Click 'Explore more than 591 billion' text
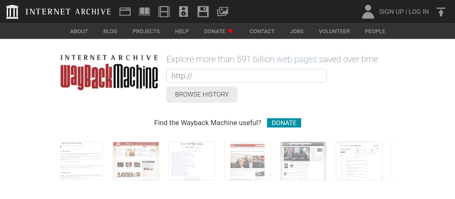This screenshot has width=455, height=199. (x=220, y=59)
